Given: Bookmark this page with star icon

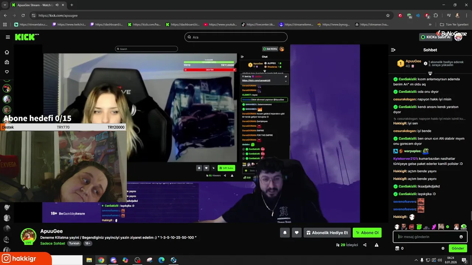Looking at the screenshot, I should pos(388,15).
